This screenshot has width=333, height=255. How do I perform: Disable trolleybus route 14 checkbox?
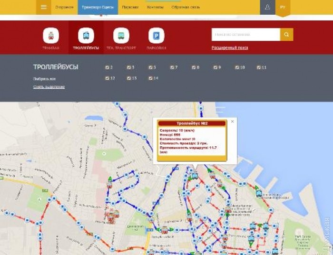[150, 78]
